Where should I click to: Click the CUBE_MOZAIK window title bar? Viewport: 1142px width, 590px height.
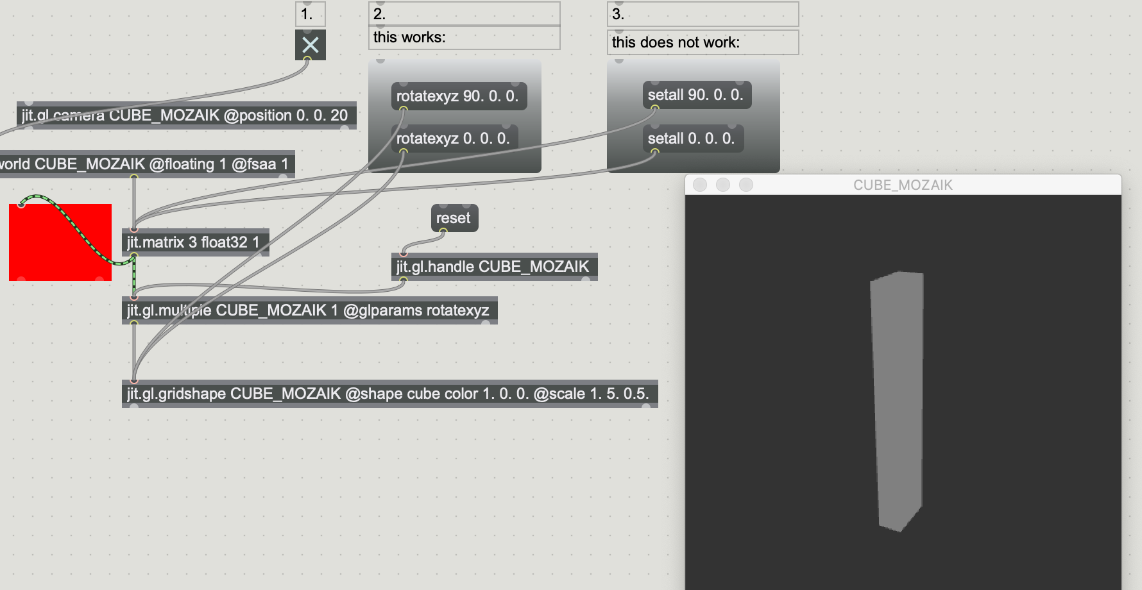click(x=903, y=185)
